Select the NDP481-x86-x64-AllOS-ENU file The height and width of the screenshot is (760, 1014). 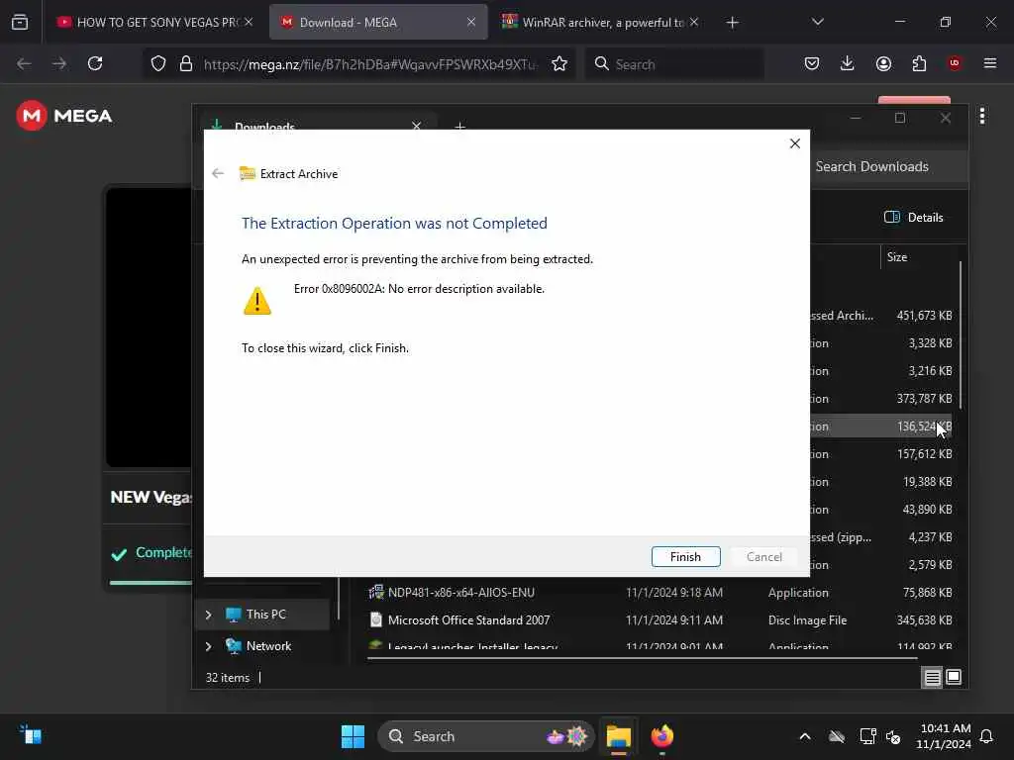click(x=461, y=593)
